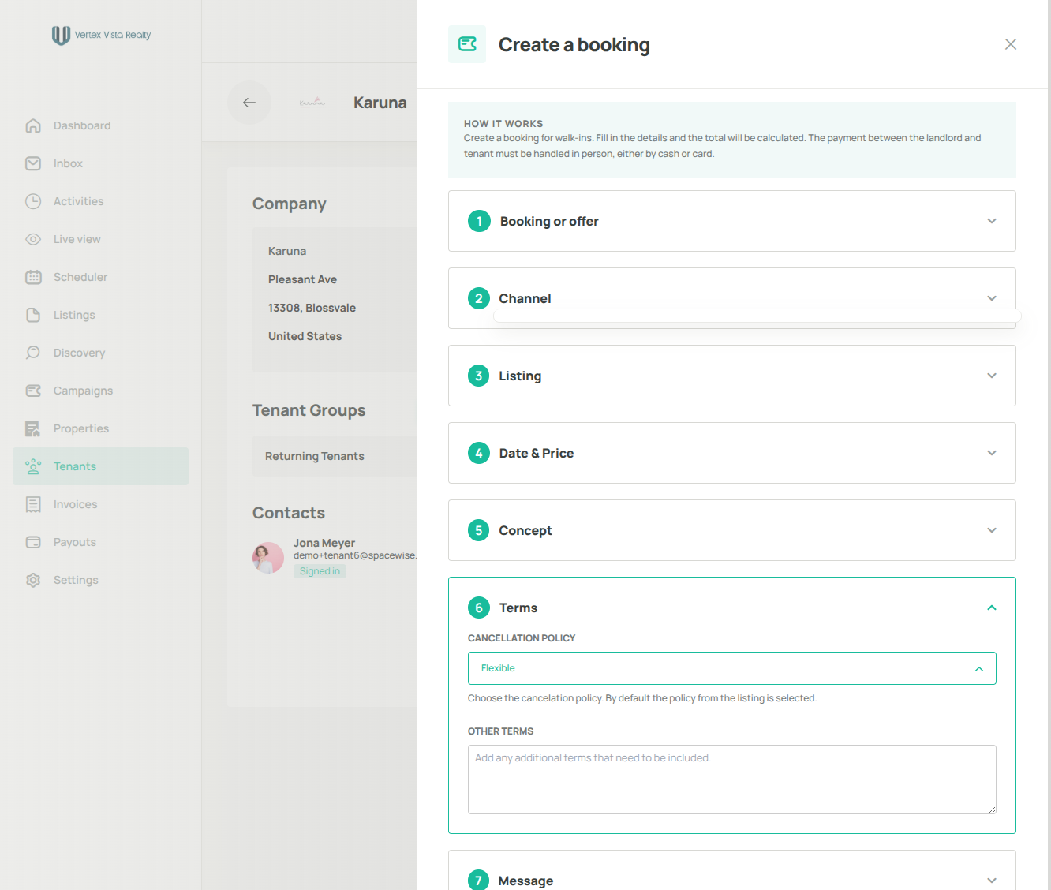Close the Create a booking panel
The width and height of the screenshot is (1051, 890).
click(x=1010, y=44)
